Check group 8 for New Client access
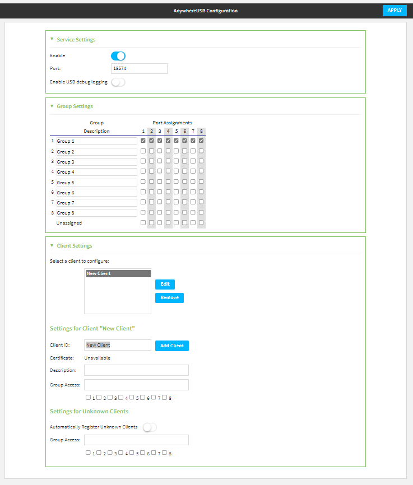413x485 pixels. coord(164,397)
